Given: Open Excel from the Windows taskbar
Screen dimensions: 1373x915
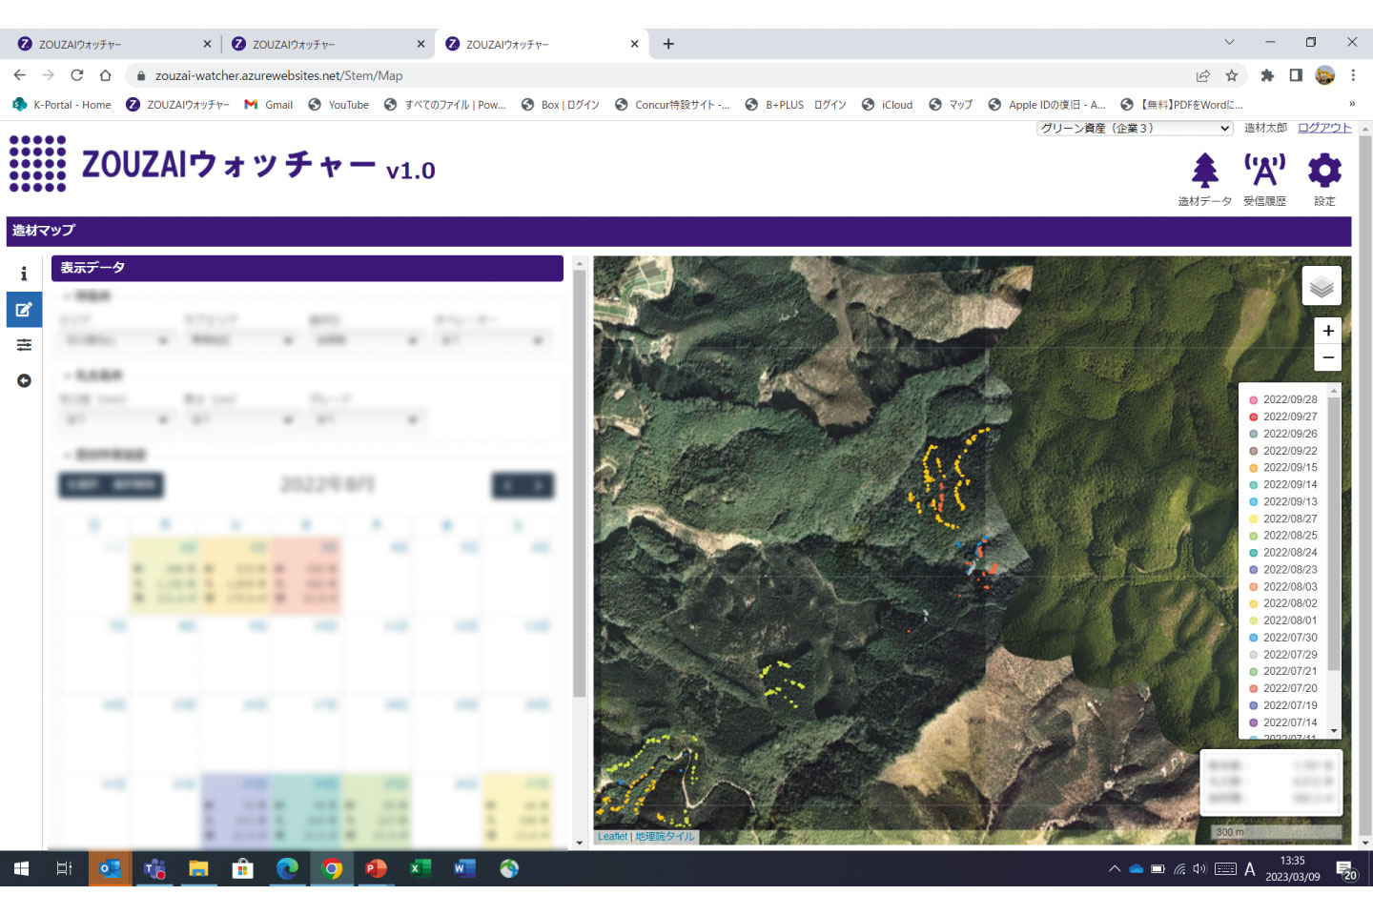Looking at the screenshot, I should point(420,868).
